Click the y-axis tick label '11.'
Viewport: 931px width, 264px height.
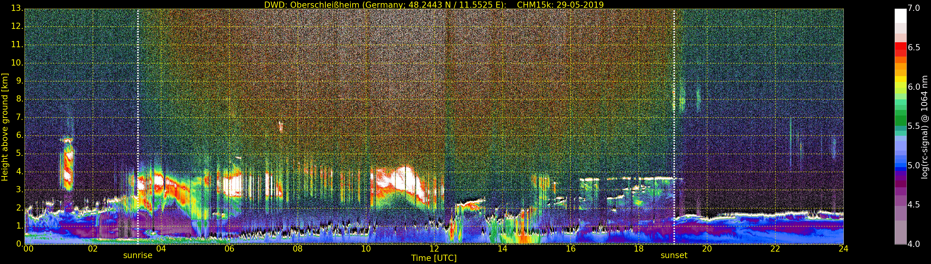pyautogui.click(x=17, y=44)
